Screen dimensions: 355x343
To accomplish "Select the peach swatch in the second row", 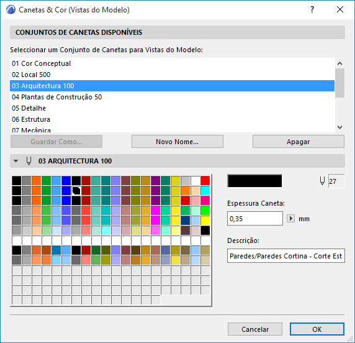I will 195,191.
